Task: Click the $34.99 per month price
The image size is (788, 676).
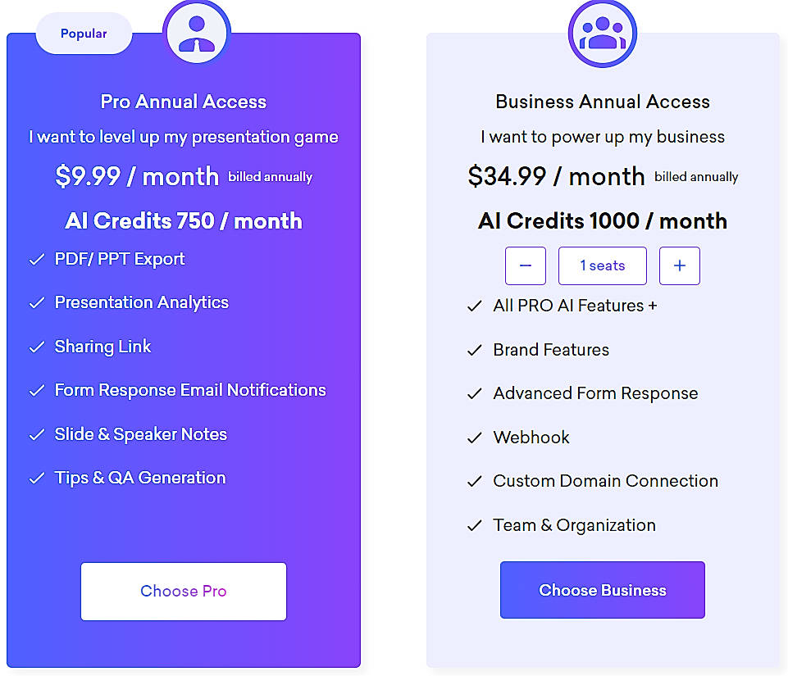Action: pos(555,175)
